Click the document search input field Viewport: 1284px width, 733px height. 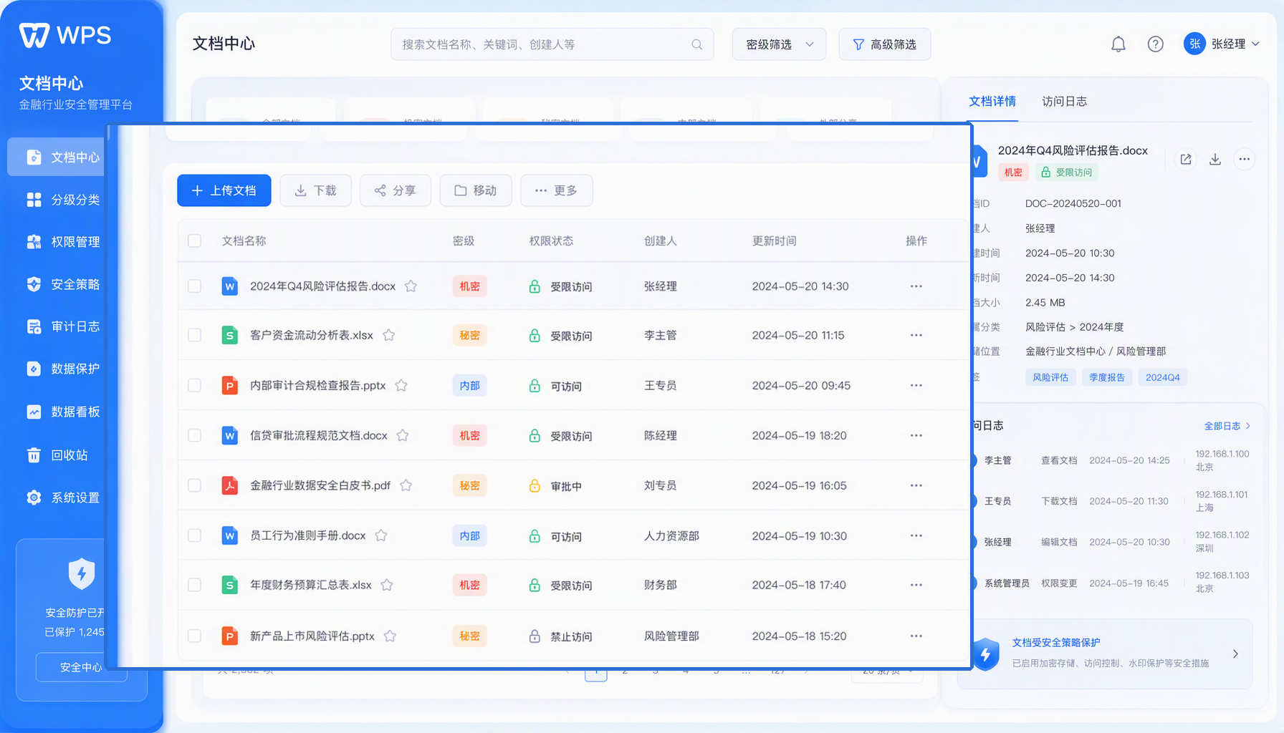click(552, 44)
